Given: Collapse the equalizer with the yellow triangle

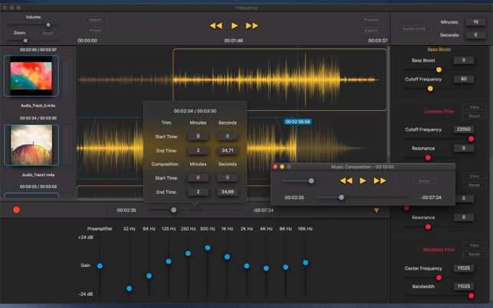Looking at the screenshot, I should [x=376, y=210].
